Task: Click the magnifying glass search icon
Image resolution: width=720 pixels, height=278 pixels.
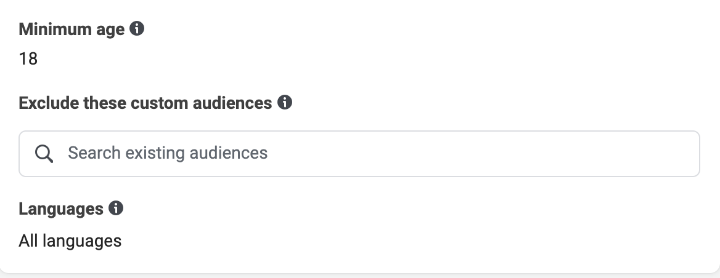Action: click(44, 153)
